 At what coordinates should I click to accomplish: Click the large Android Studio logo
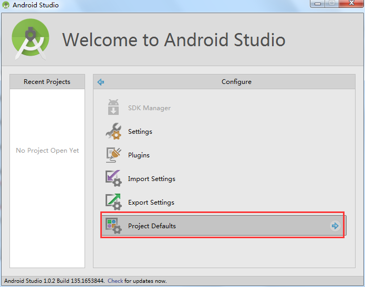[31, 39]
